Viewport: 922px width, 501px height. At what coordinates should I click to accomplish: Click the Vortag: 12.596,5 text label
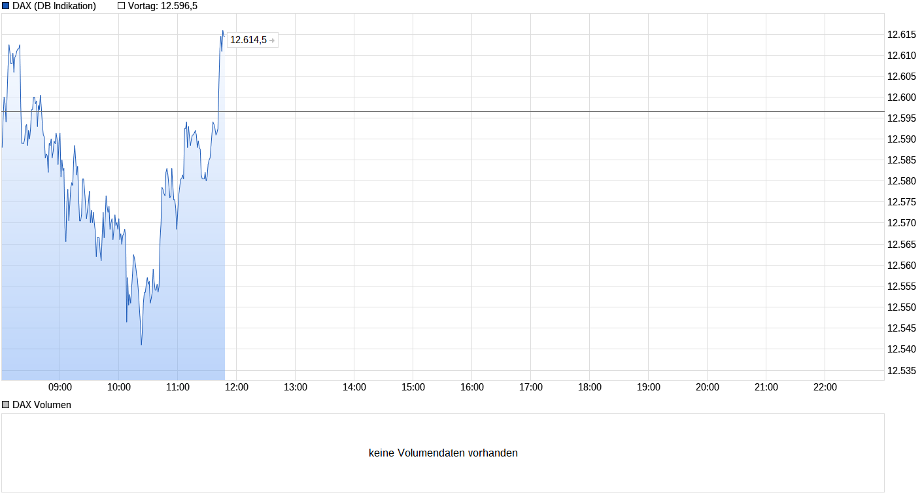pos(162,5)
